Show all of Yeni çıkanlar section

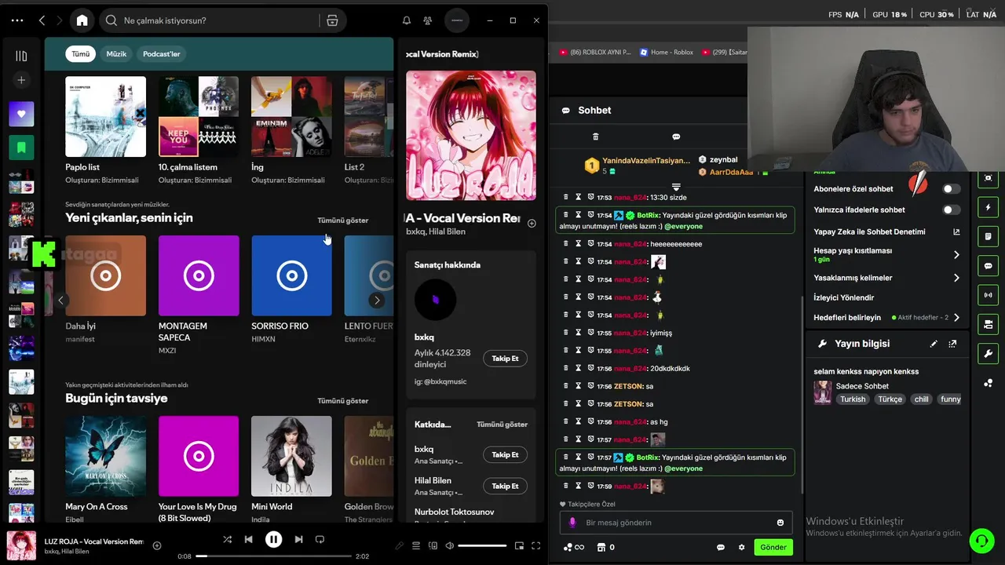pos(342,221)
